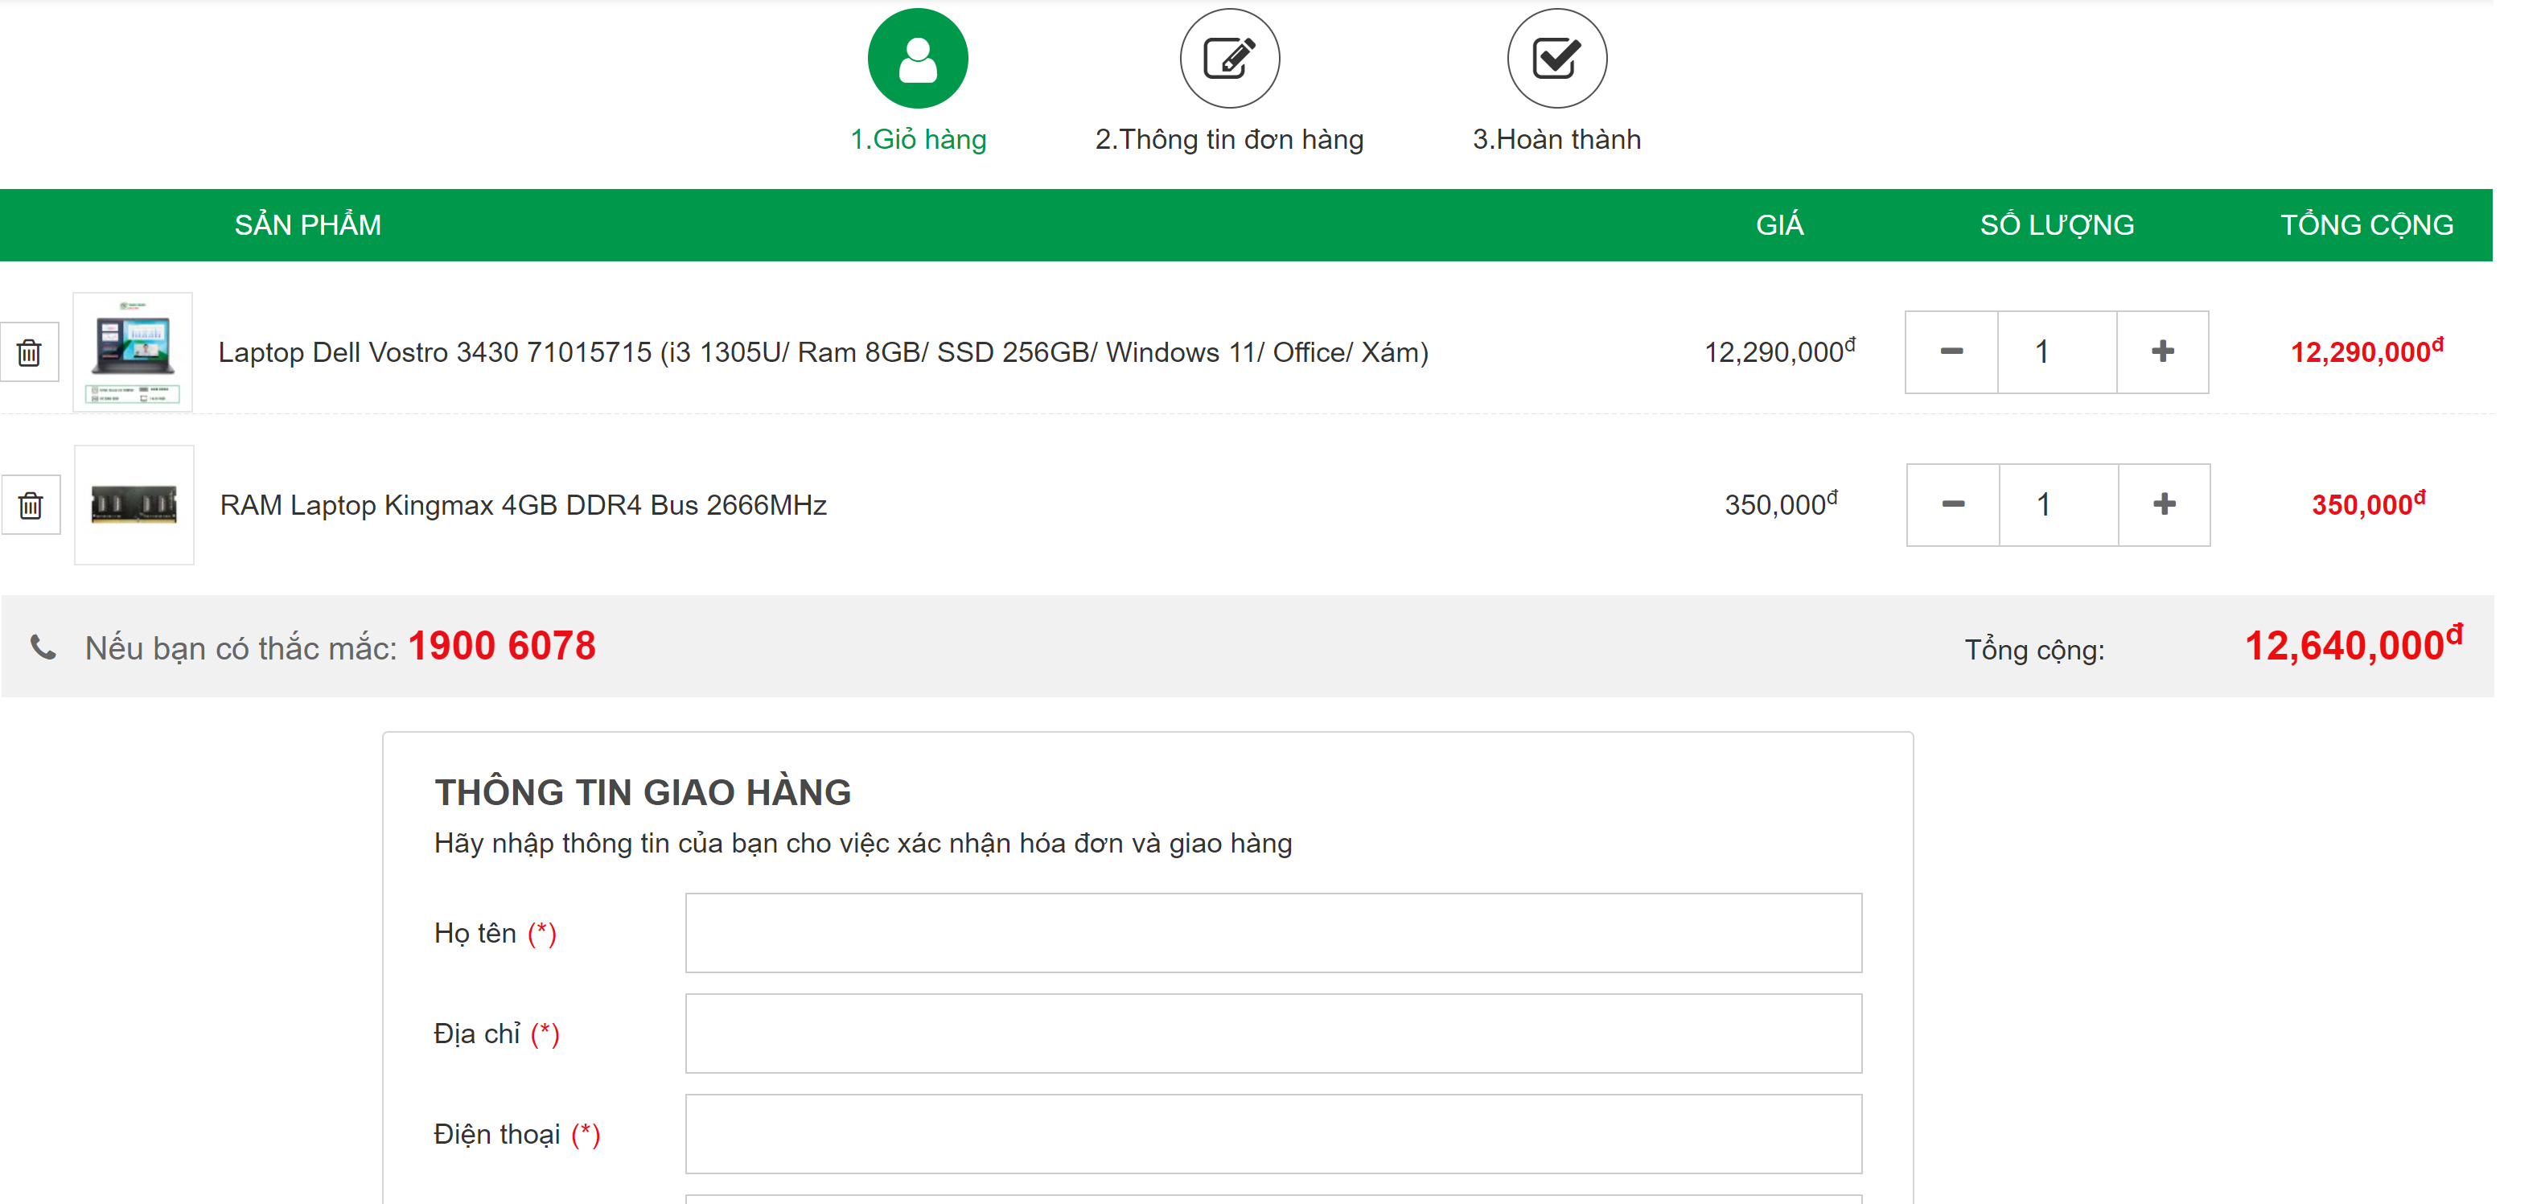2545x1204 pixels.
Task: Click the Dell Vostro quantity field
Action: pos(2057,351)
